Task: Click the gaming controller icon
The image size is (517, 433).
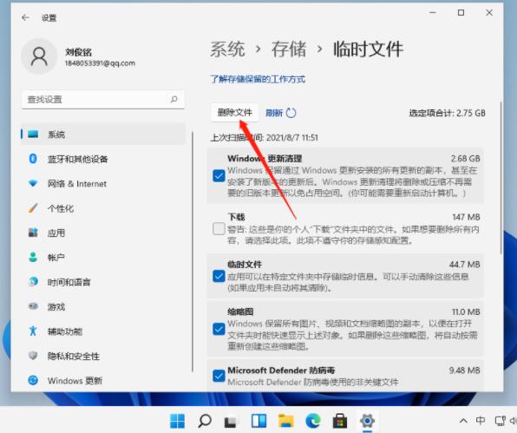Action: pyautogui.click(x=33, y=306)
